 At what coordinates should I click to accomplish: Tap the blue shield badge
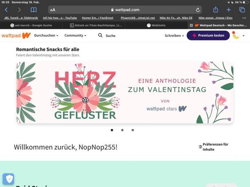(x=8, y=179)
